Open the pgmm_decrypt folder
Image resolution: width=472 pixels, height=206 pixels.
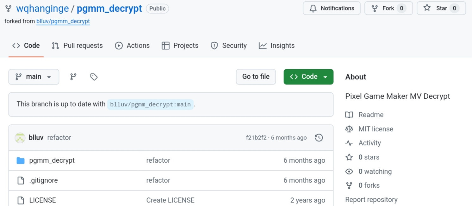pyautogui.click(x=52, y=160)
